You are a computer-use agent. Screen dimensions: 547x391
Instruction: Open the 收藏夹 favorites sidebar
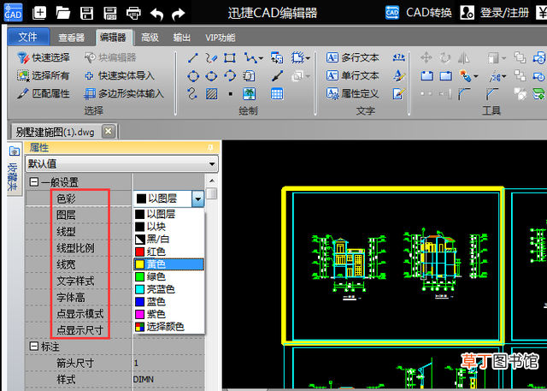(14, 169)
